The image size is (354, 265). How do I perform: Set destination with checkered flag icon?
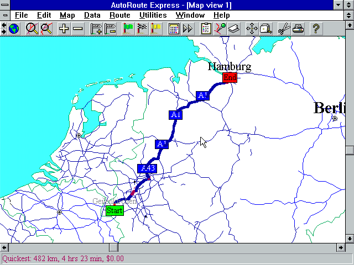[142, 29]
